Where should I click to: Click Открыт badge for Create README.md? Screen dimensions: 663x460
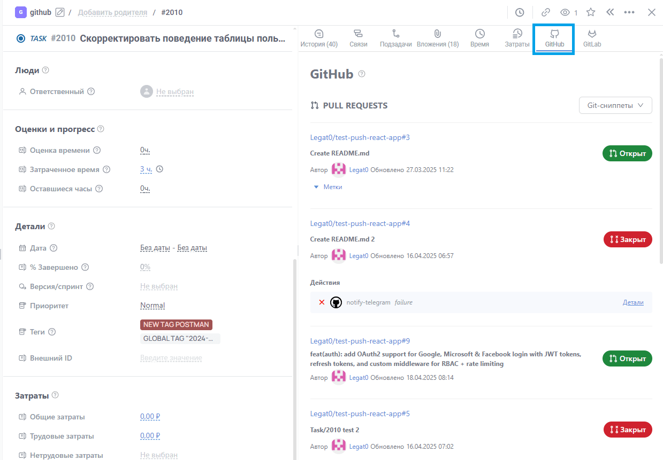(627, 153)
